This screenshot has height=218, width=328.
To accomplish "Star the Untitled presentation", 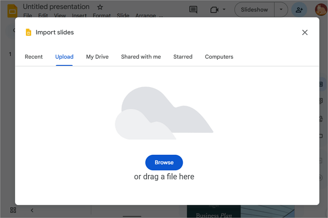I will [x=100, y=7].
